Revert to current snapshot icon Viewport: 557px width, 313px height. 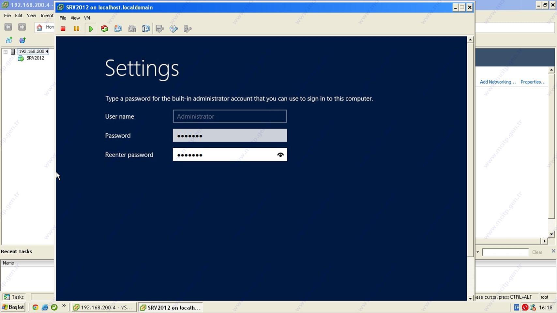(x=132, y=29)
